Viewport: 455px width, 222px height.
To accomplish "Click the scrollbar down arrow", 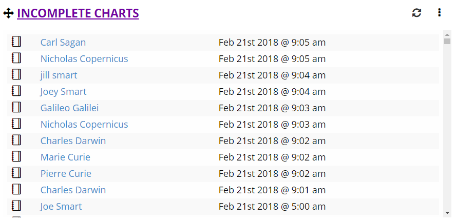I will click(x=447, y=213).
